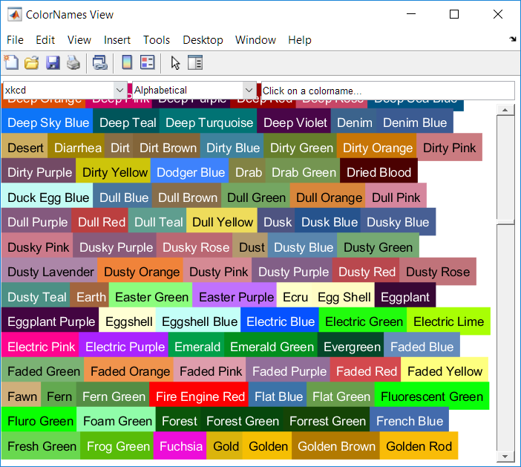Insert a colorbar from the toolbar
Viewport: 521px width, 467px height.
click(127, 63)
